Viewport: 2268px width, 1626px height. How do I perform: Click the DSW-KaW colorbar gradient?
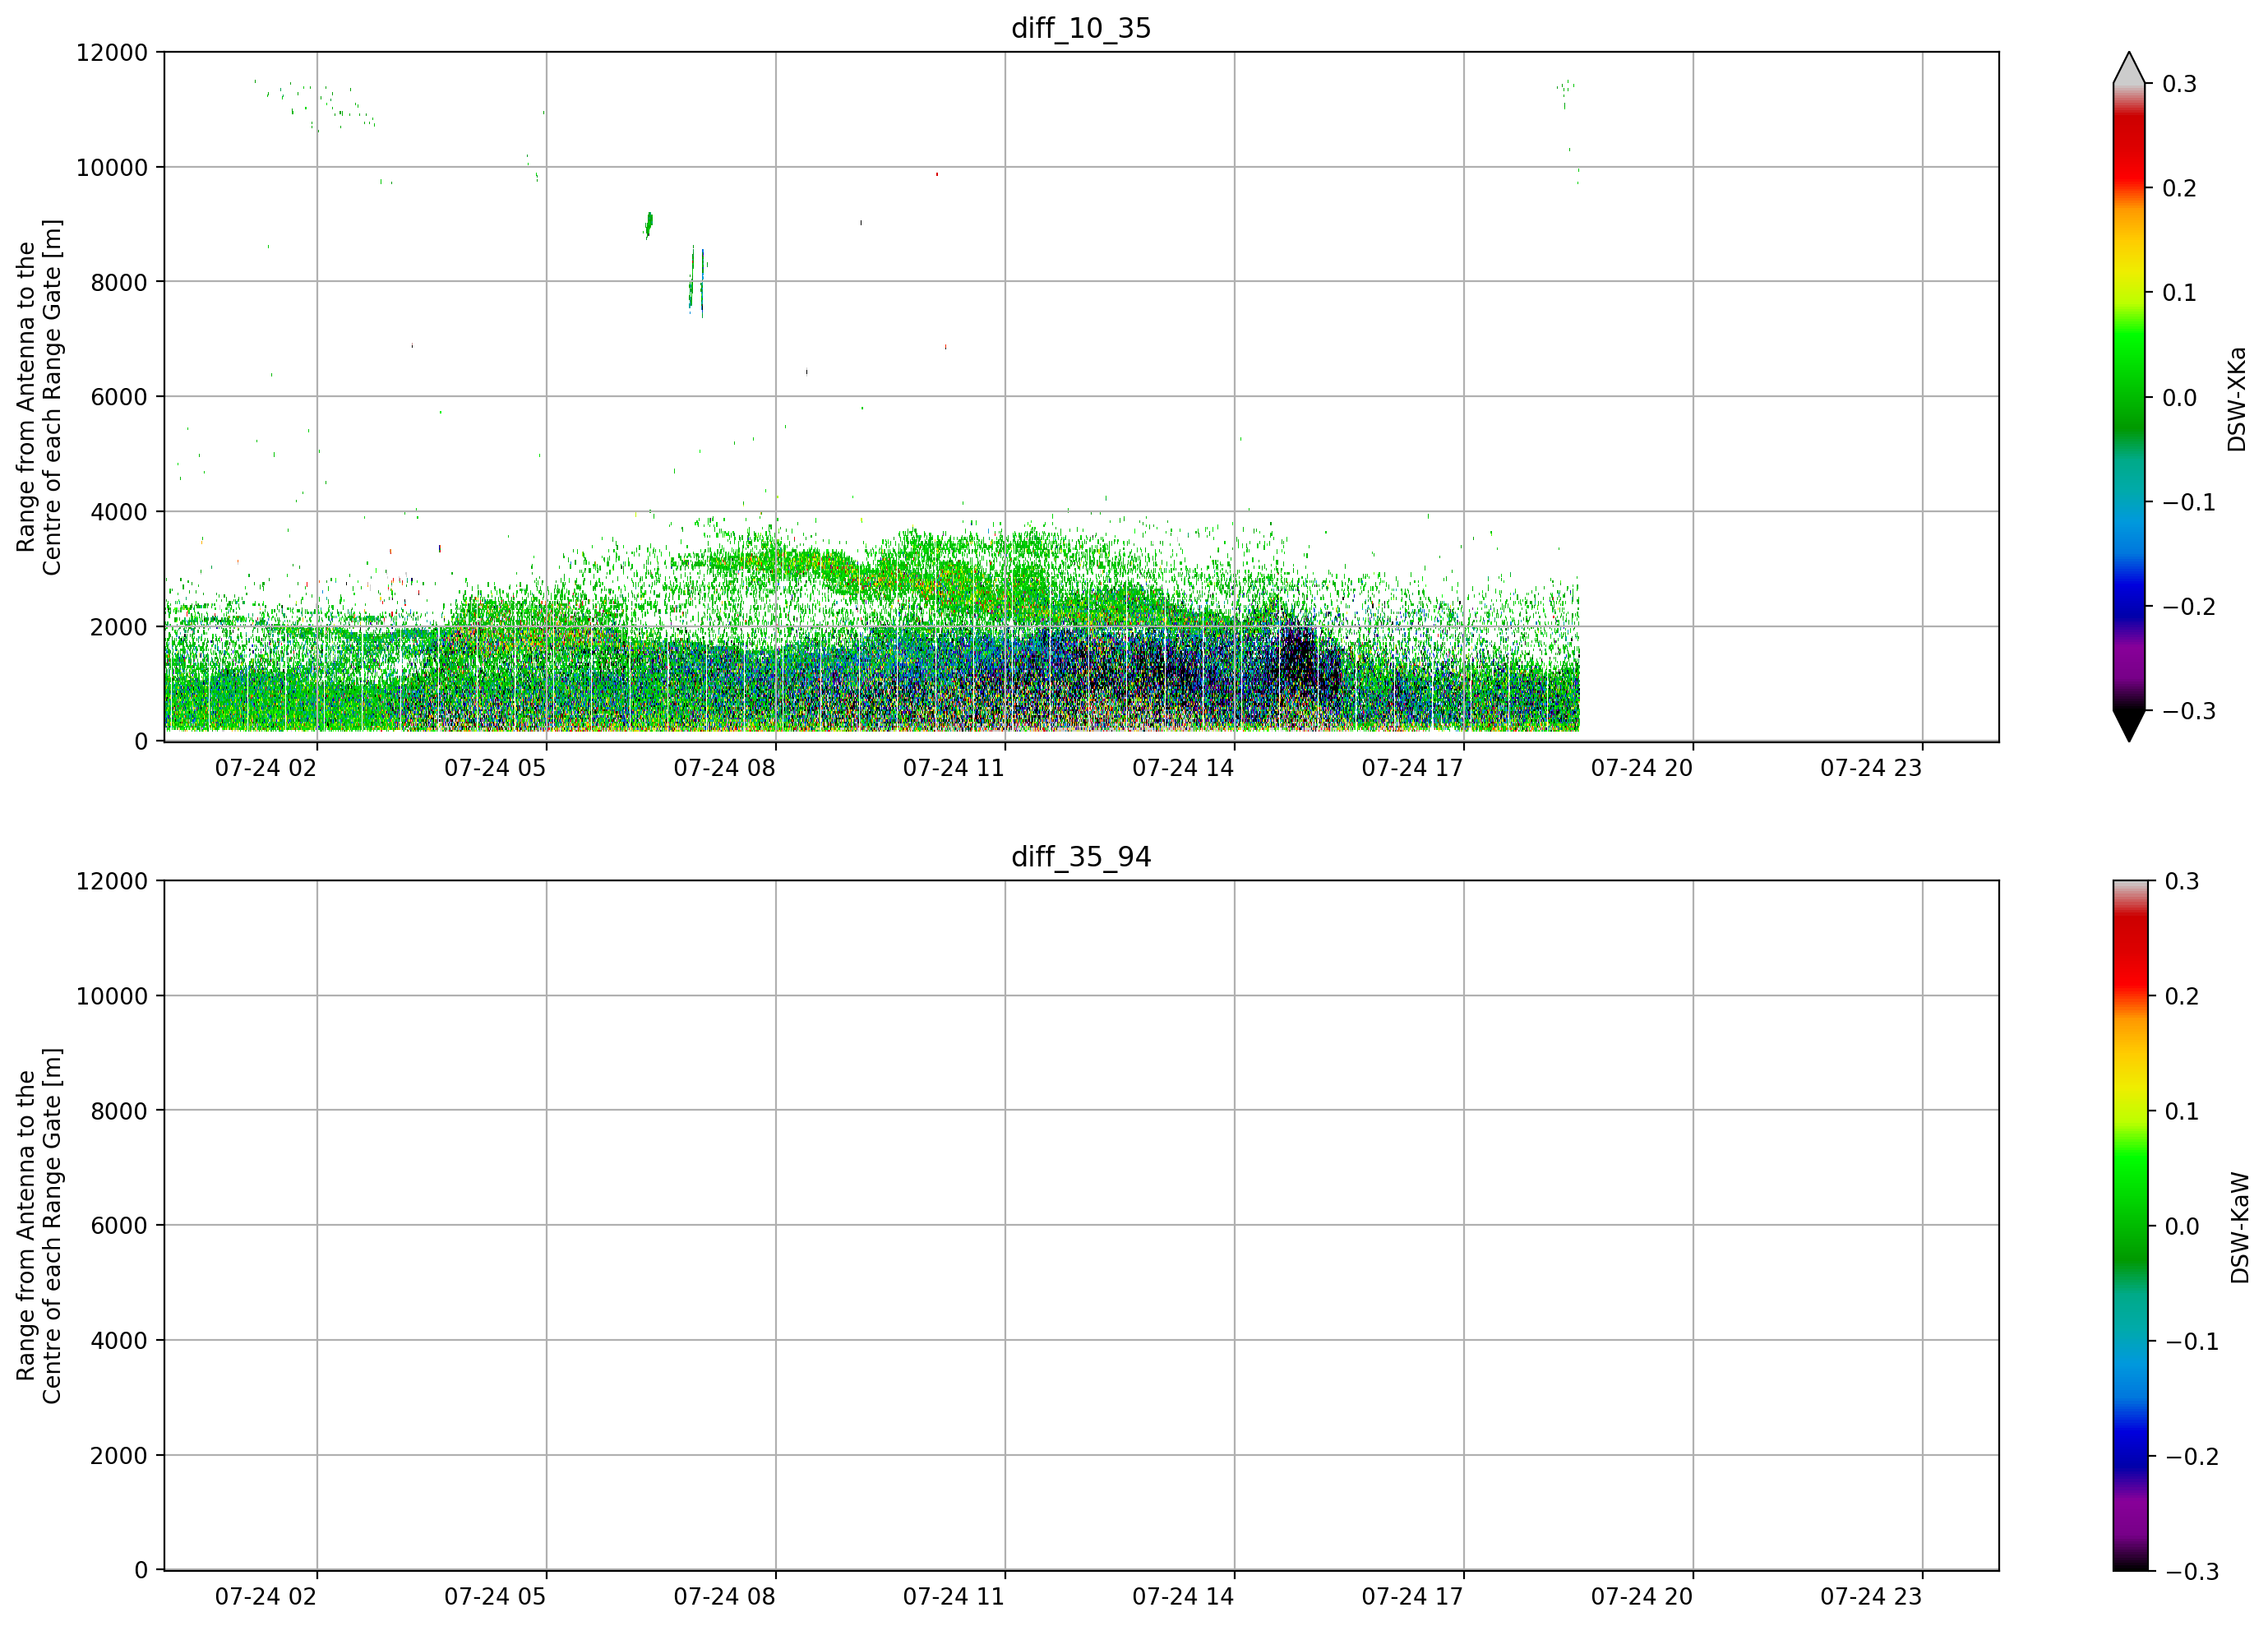(2129, 1226)
